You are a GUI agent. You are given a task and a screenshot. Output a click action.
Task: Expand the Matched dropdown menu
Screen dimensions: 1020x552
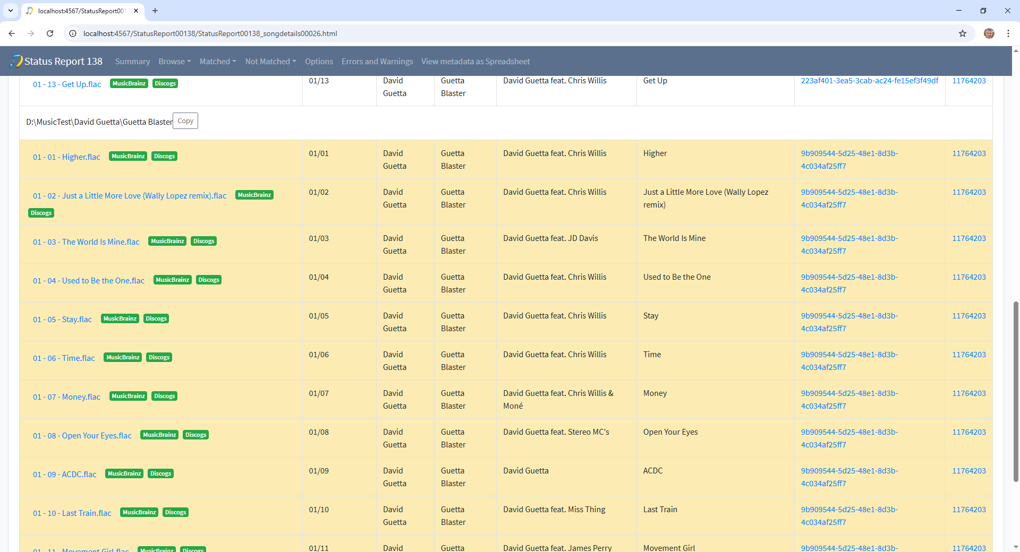pos(217,62)
